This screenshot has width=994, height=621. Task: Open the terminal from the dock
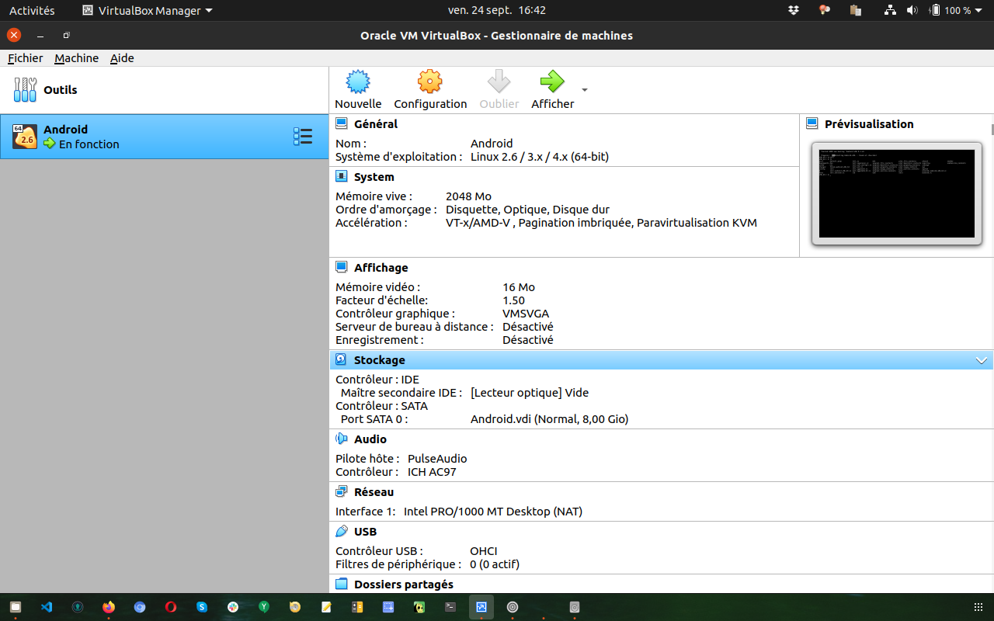(x=450, y=607)
